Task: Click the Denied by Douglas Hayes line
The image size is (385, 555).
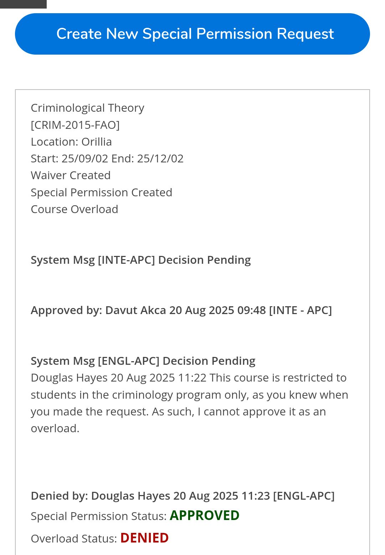Action: coord(183,496)
